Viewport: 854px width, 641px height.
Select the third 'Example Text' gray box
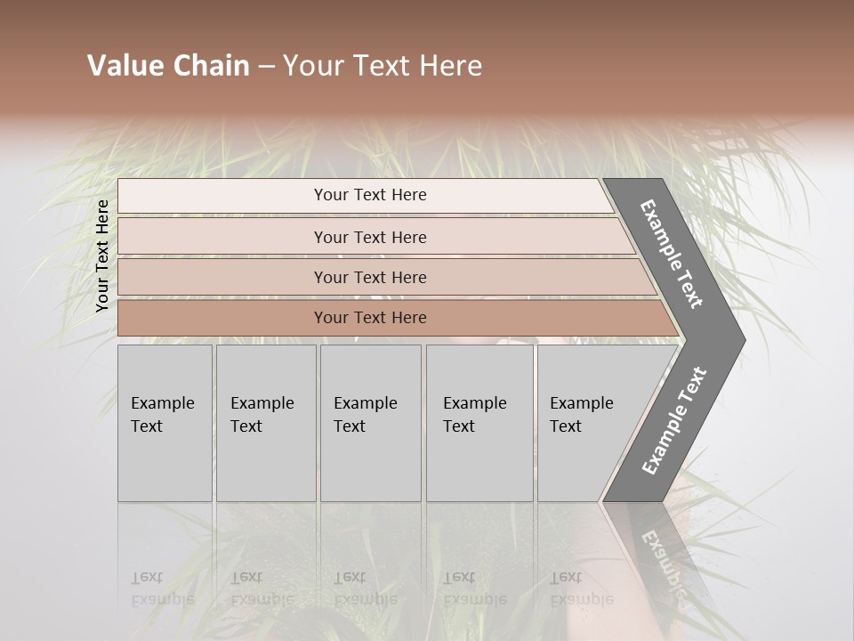(x=371, y=423)
